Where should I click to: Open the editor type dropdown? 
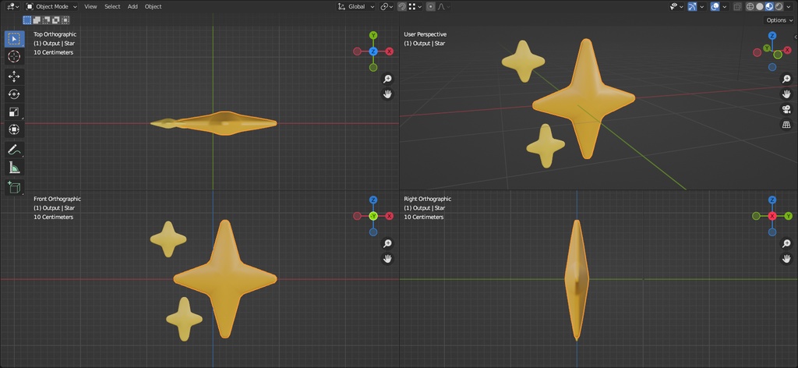(x=12, y=6)
